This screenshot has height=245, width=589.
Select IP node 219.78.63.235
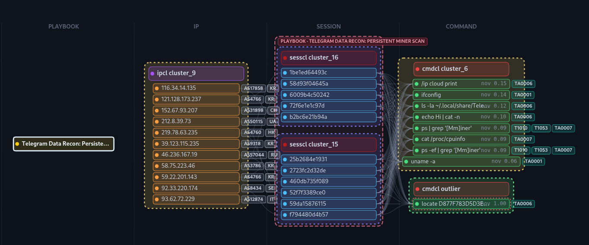tap(196, 133)
